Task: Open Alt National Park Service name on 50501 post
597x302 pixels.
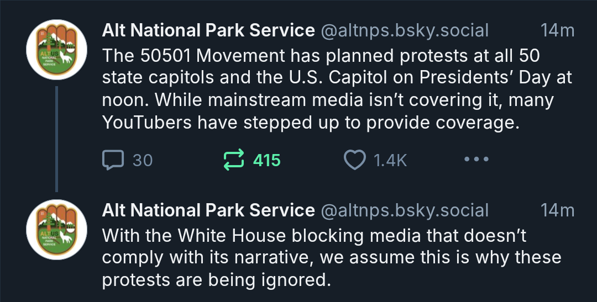Action: pos(208,30)
